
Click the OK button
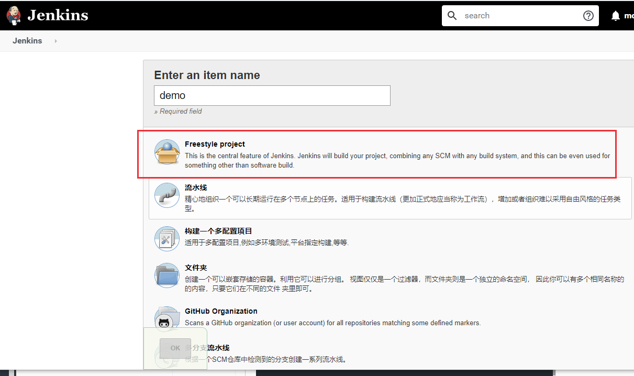pyautogui.click(x=175, y=348)
